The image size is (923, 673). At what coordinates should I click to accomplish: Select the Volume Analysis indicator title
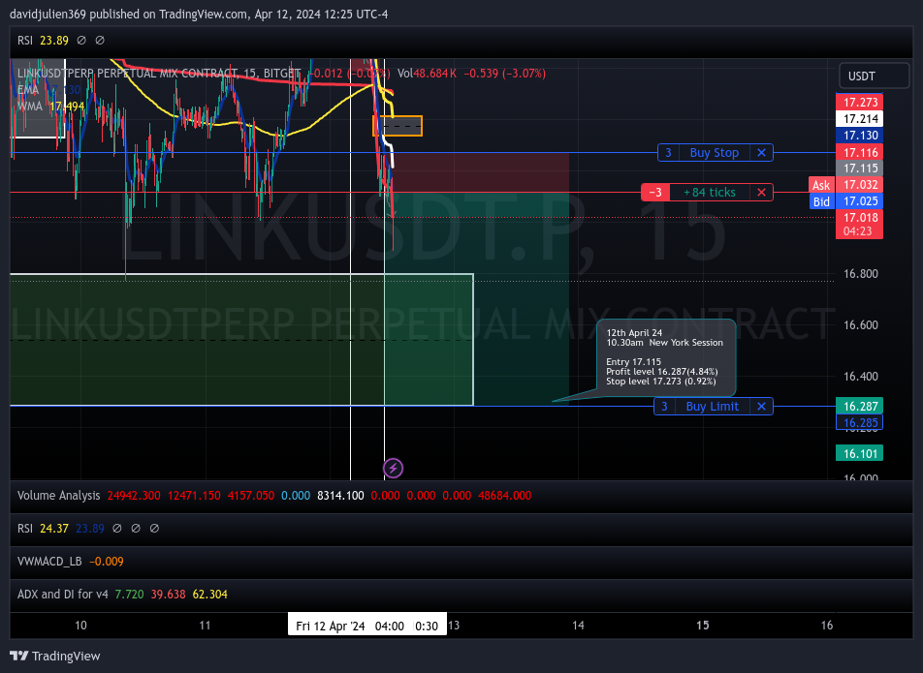(59, 496)
